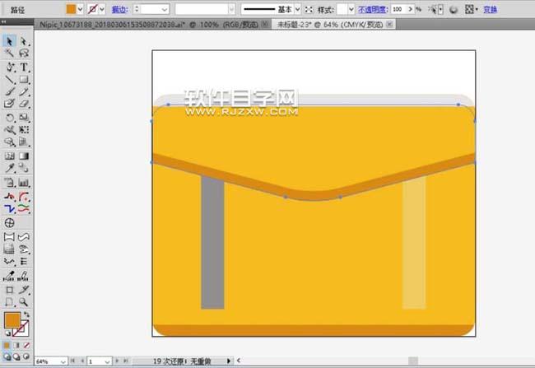535x368 pixels.
Task: Open the 描边 stroke panel link
Action: 120,10
